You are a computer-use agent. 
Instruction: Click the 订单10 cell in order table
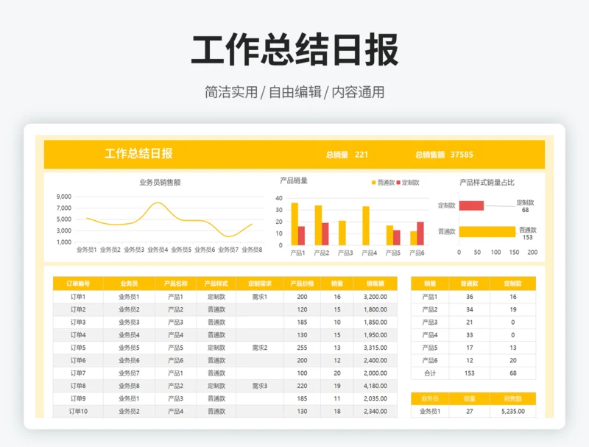coord(78,412)
